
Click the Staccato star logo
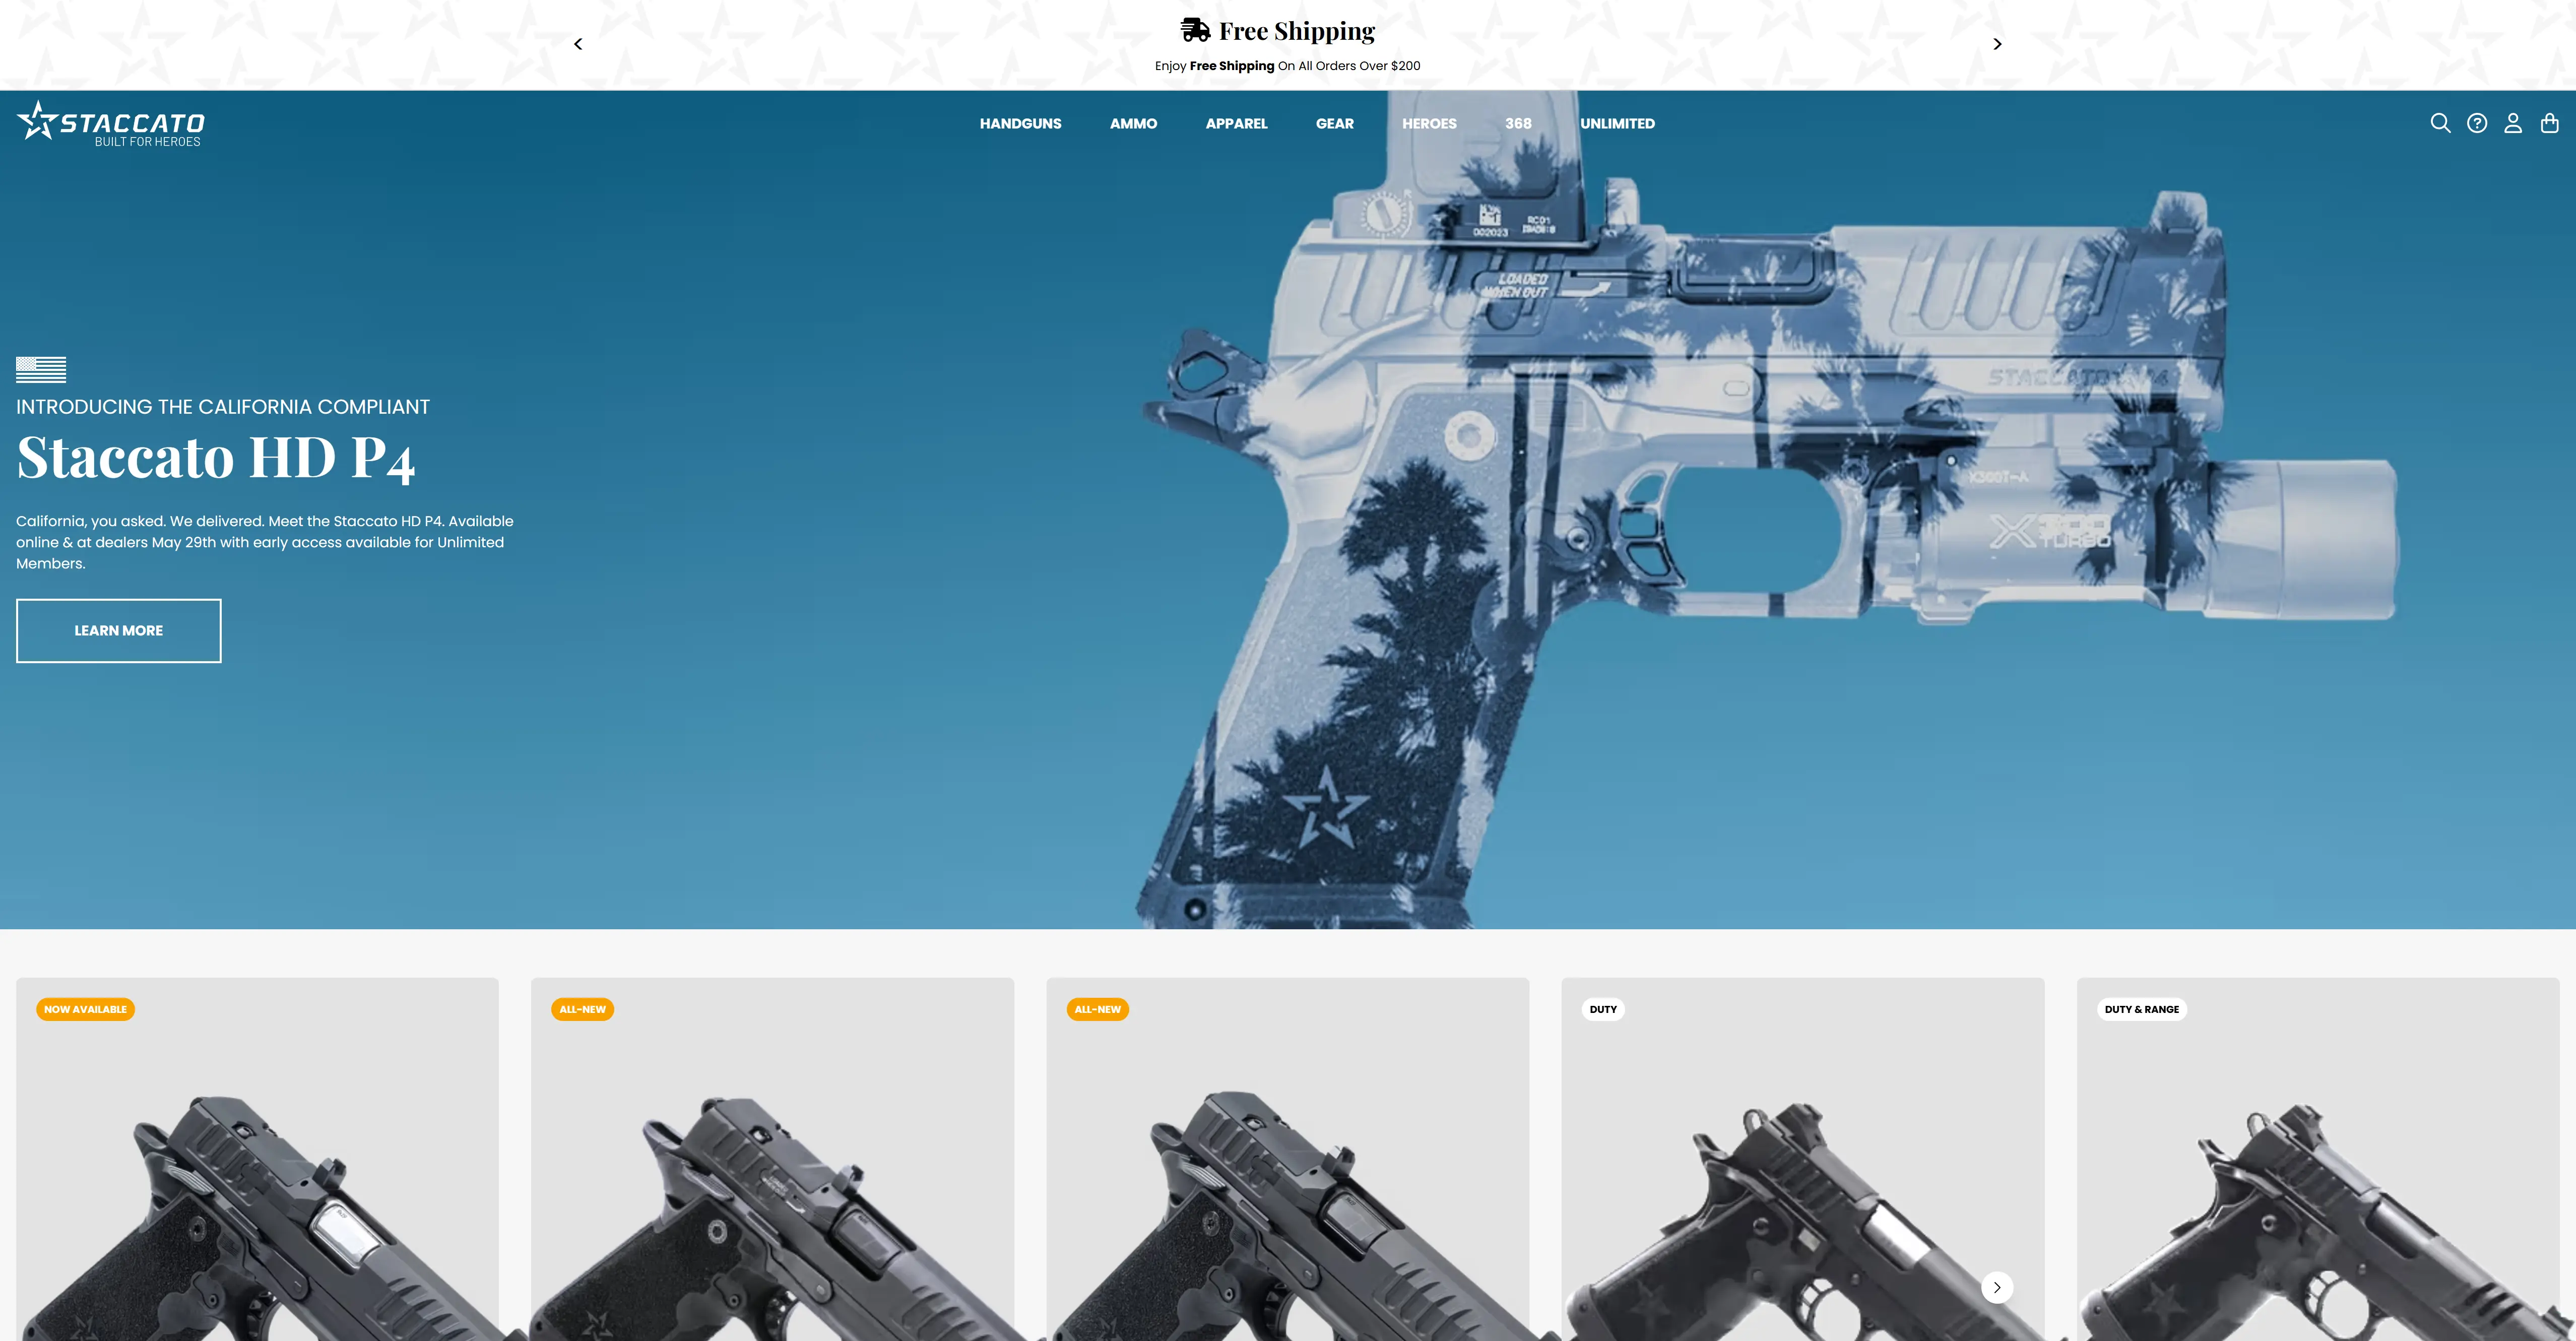tap(38, 121)
